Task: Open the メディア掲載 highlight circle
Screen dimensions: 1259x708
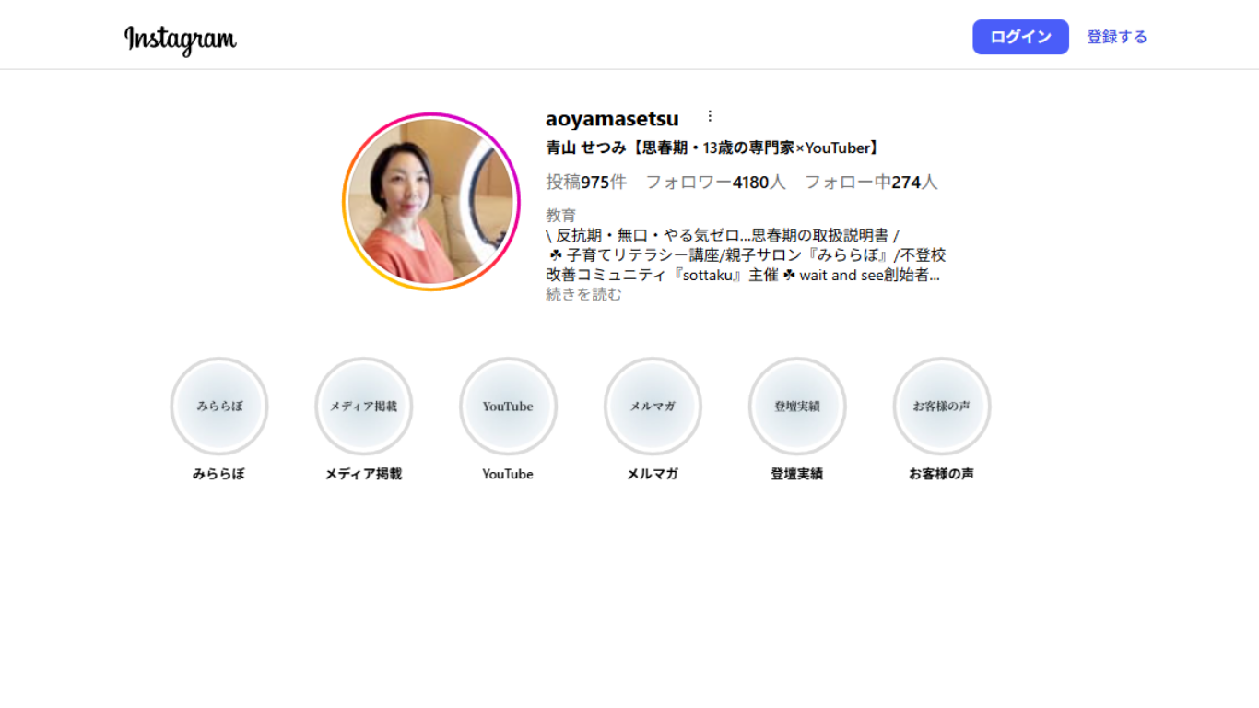Action: click(364, 406)
